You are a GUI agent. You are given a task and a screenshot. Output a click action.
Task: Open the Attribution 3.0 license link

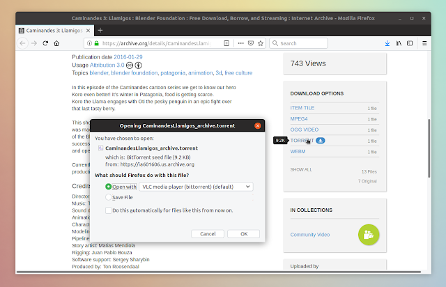click(x=107, y=65)
